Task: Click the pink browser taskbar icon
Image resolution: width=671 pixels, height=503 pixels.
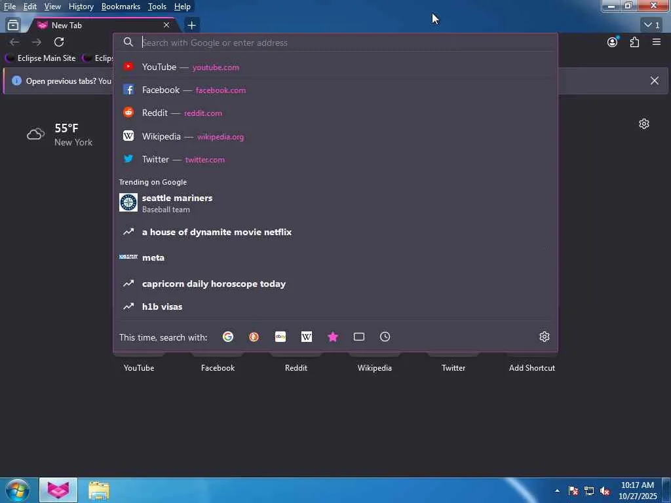Action: pos(58,490)
